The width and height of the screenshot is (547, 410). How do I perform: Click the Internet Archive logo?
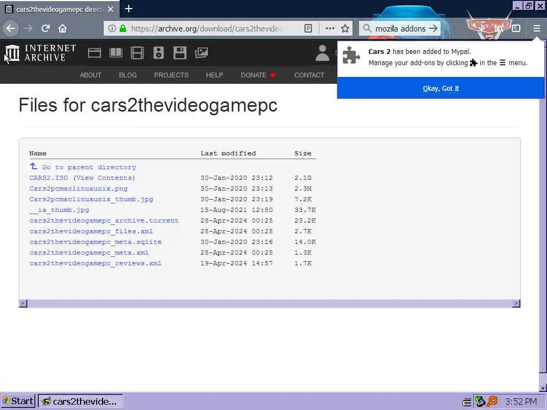tap(41, 53)
